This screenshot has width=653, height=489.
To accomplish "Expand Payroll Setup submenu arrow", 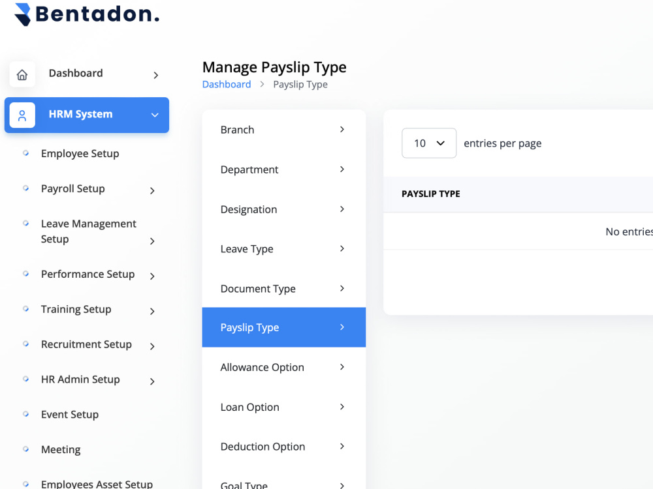I will click(x=152, y=191).
